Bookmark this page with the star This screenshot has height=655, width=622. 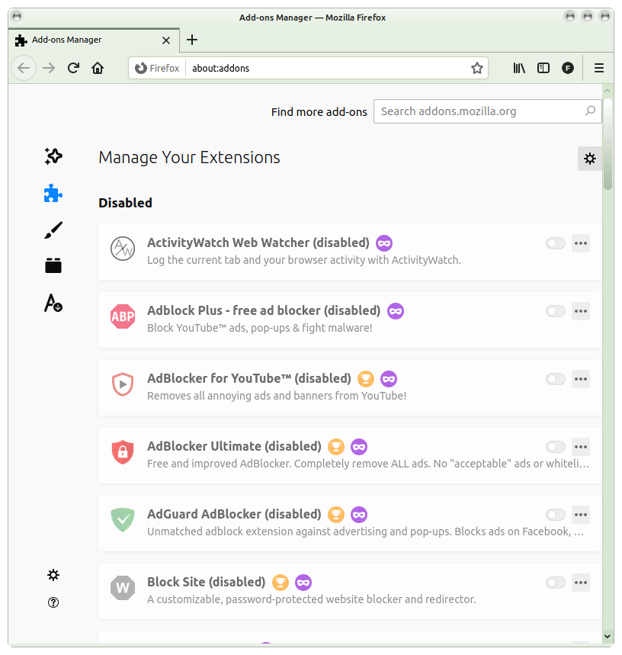[x=476, y=68]
